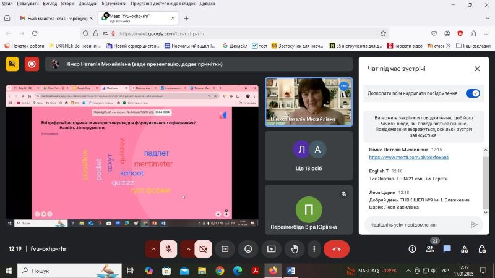This screenshot has height=278, width=495.
Task: Open the Firefox application menu
Action: (x=486, y=33)
